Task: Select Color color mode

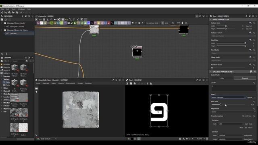Action: (x=222, y=78)
